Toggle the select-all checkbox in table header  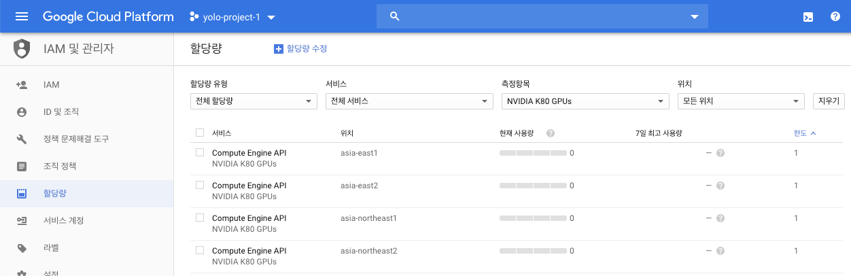click(200, 133)
